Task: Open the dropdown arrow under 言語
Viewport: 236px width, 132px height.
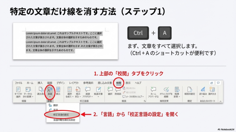Action: [x=50, y=97]
